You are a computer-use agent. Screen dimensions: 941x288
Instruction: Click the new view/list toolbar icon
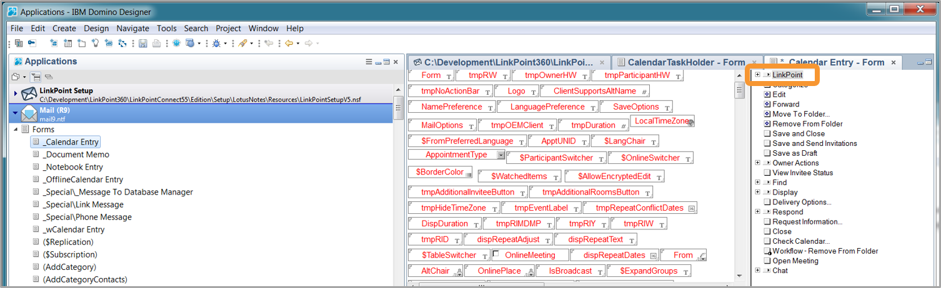pyautogui.click(x=67, y=43)
